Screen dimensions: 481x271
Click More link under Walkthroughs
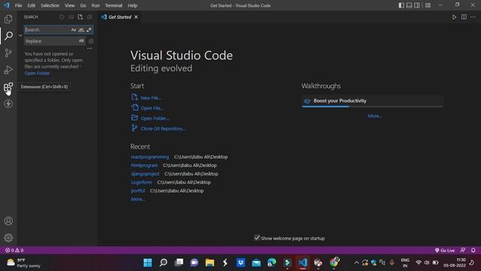click(374, 116)
